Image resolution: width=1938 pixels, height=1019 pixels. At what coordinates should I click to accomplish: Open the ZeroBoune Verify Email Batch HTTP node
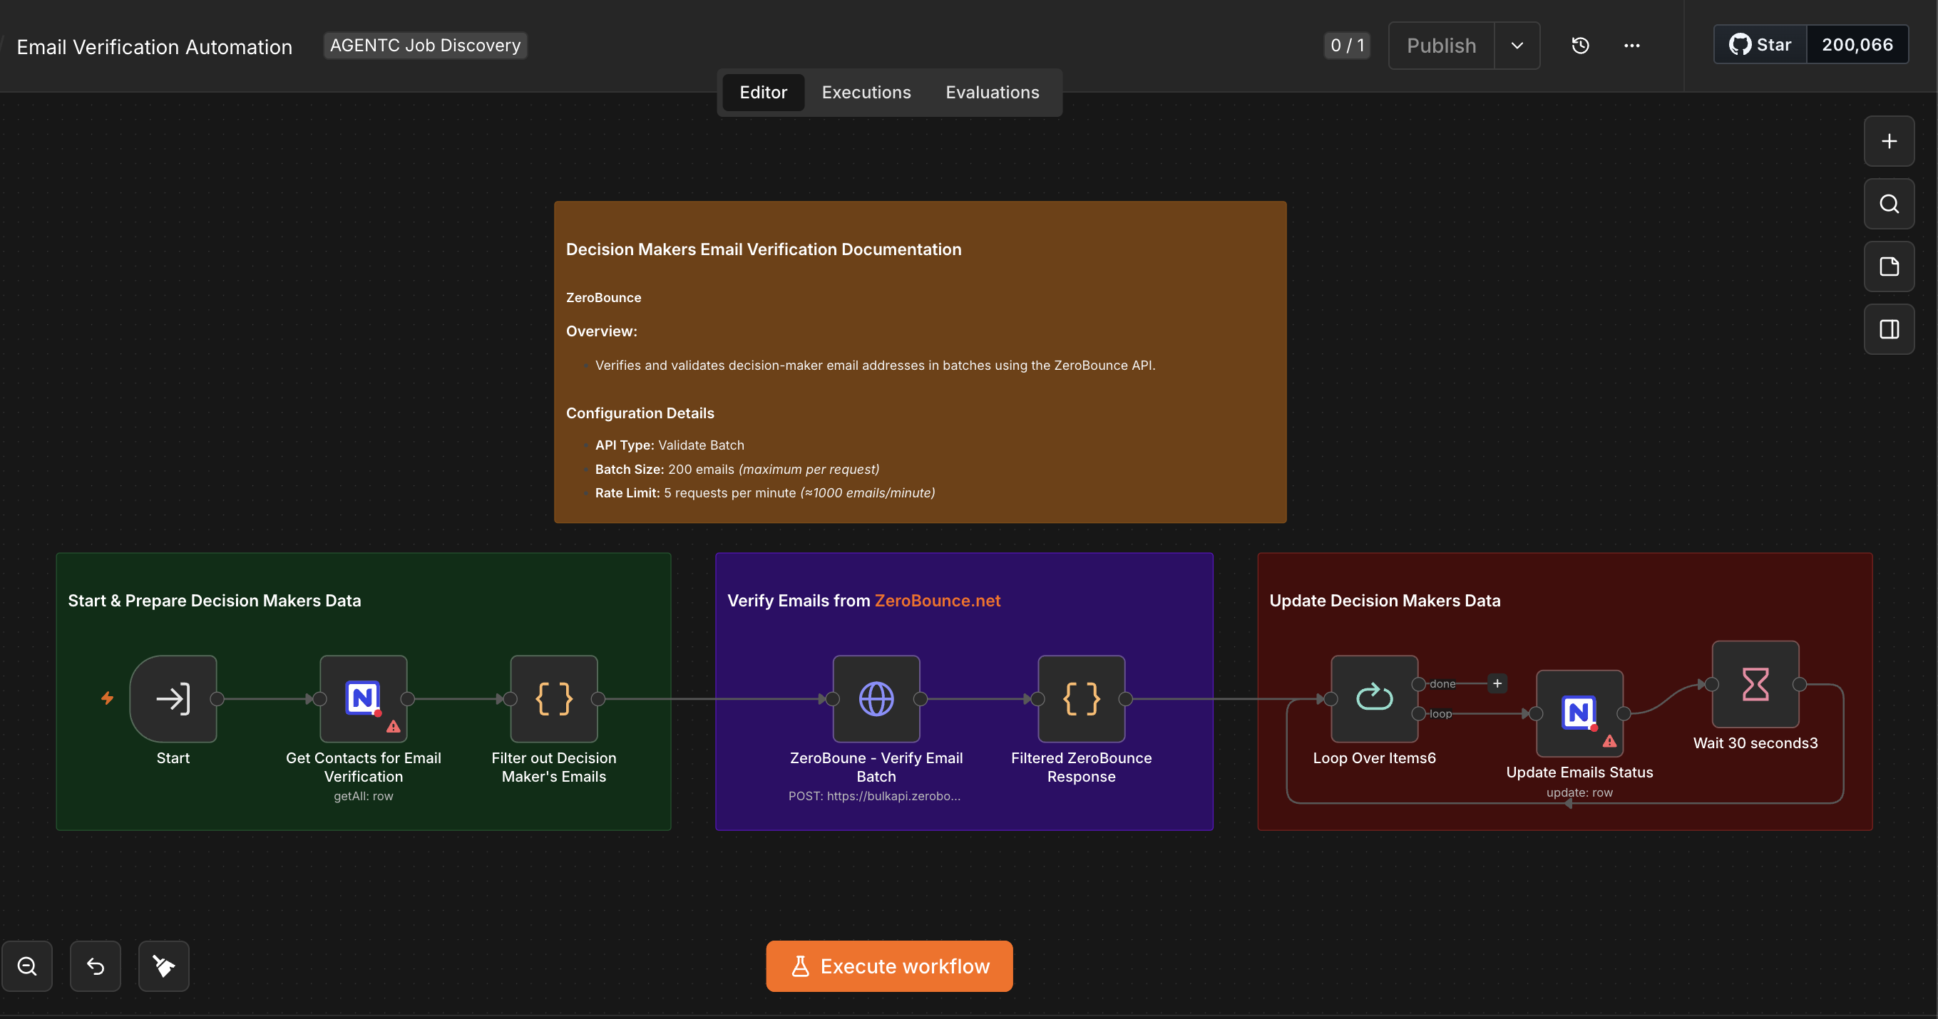click(876, 698)
